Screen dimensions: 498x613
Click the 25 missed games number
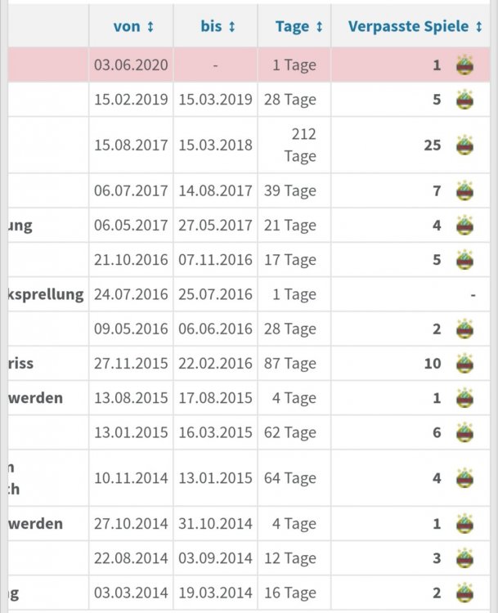(x=433, y=145)
